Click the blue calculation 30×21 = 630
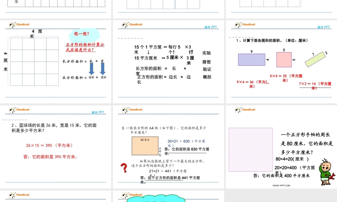Image resolution: width=337 pixels, height=202 pixels. click(186, 143)
